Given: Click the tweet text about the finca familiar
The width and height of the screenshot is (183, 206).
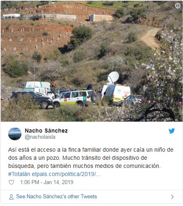Looking at the screenshot, I should pos(91,158).
